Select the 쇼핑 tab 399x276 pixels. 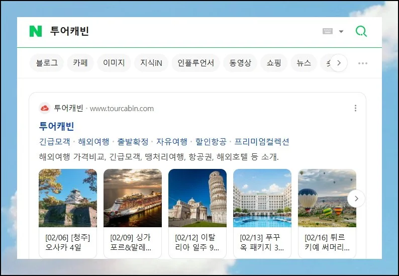coord(274,63)
